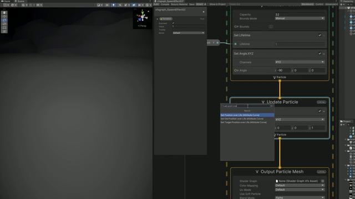The height and width of the screenshot is (199, 355).
Task: Click the scene audio toggle icon
Action: point(120,5)
